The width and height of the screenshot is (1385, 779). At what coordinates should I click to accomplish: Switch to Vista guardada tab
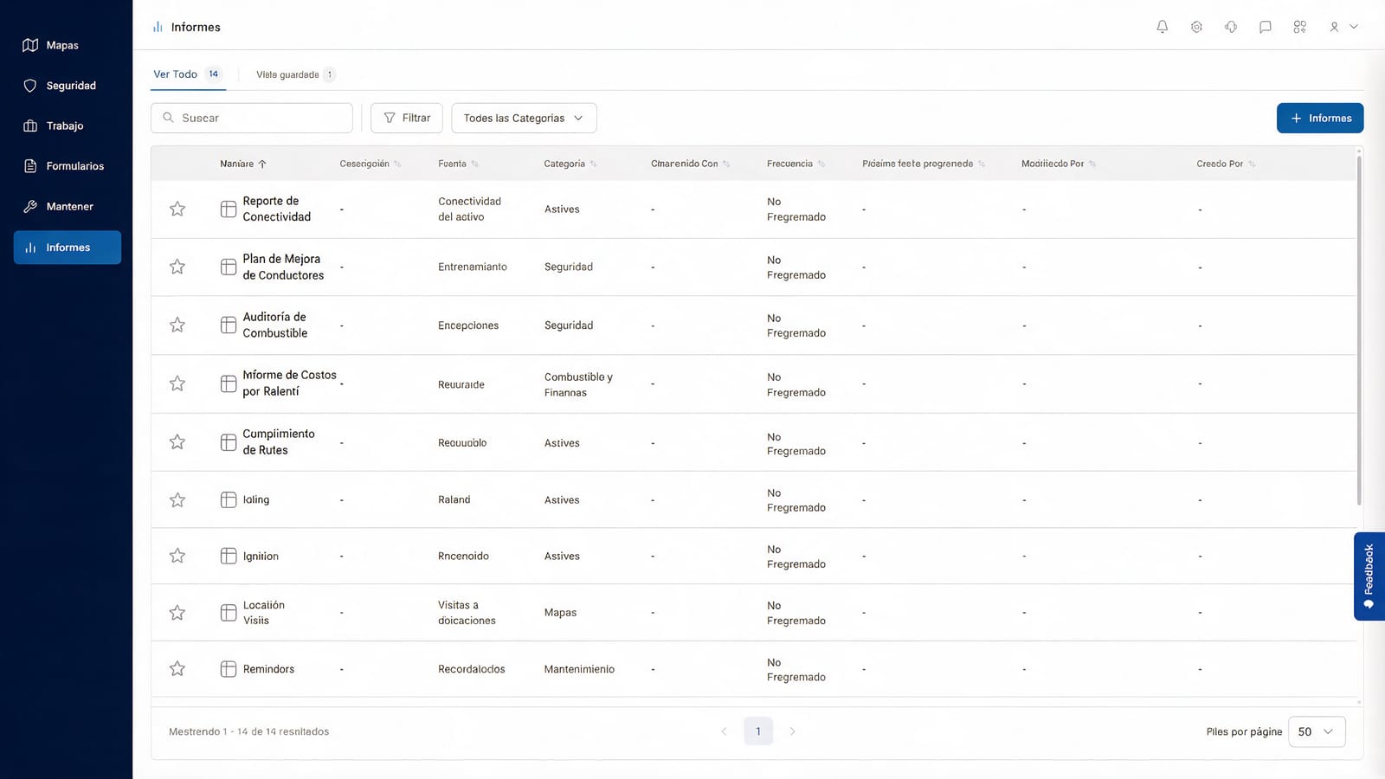[295, 74]
